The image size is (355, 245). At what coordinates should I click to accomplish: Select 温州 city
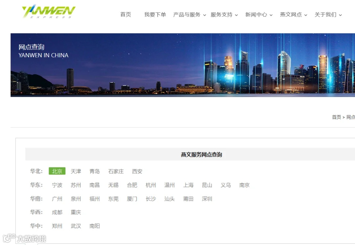(170, 185)
